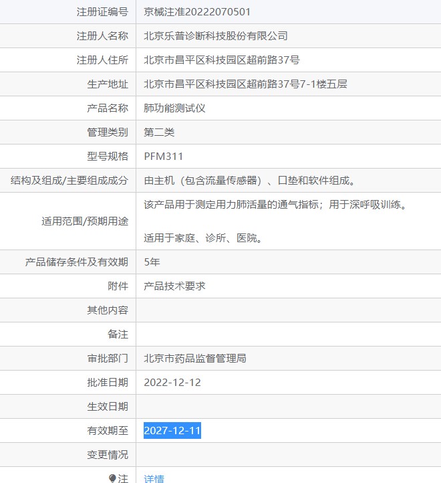Click the 生产地址 label
Viewport: 441px width, 483px height.
click(x=108, y=84)
